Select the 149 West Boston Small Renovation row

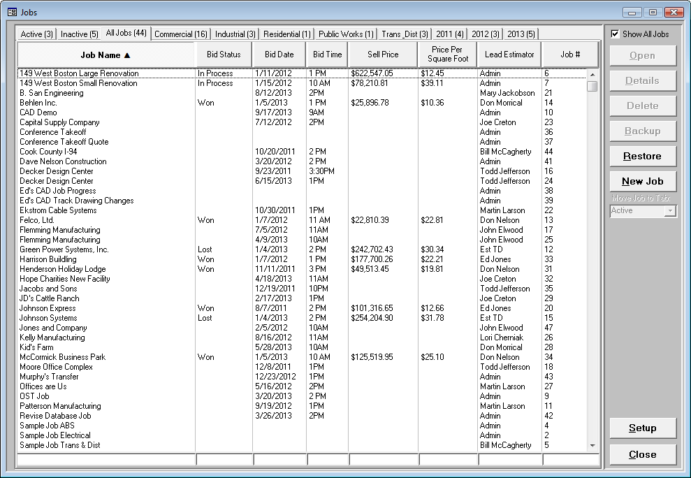click(x=303, y=83)
